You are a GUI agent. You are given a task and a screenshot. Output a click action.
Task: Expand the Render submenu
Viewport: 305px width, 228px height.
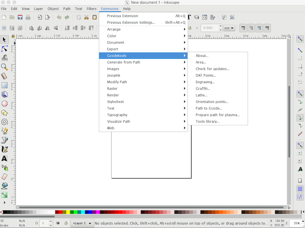[x=143, y=95]
